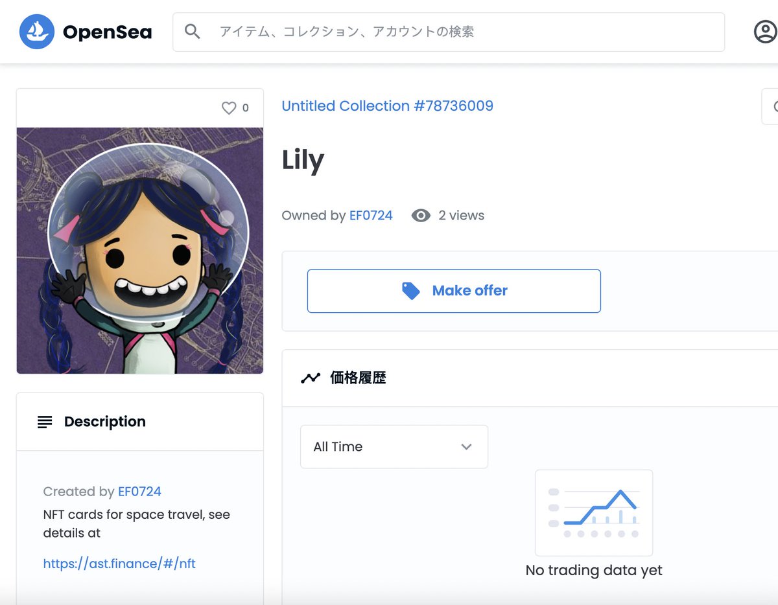Open the ast.finance NFT link

[x=120, y=564]
